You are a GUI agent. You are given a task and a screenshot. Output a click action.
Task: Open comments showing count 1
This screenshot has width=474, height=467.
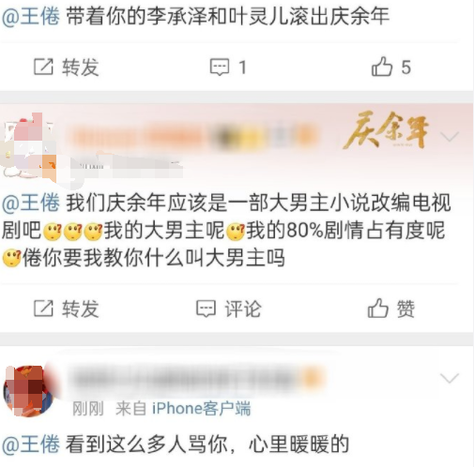tap(228, 68)
